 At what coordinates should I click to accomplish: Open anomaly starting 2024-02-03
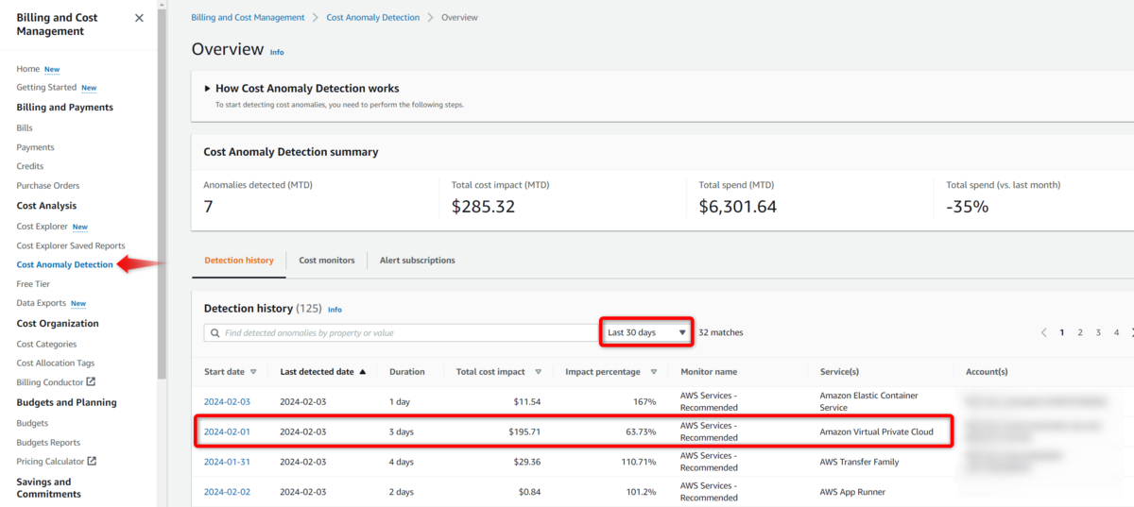tap(227, 402)
